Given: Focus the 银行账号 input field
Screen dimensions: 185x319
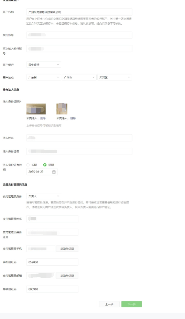Looking at the screenshot, I should pyautogui.click(x=79, y=35).
